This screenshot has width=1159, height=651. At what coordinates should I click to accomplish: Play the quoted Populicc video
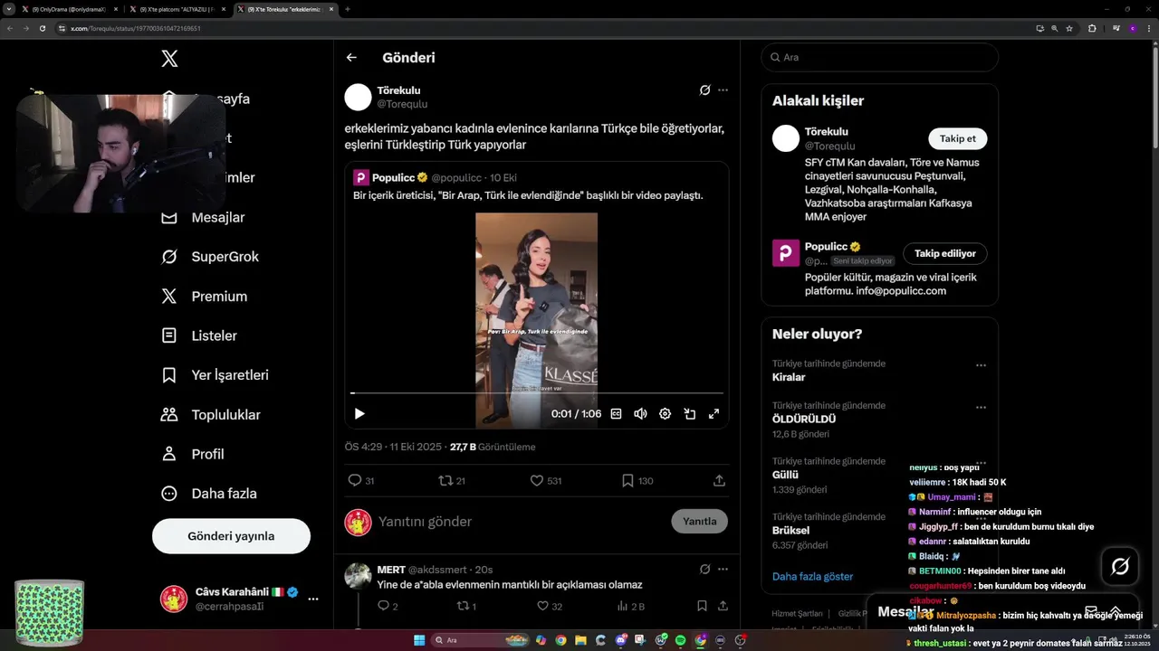point(359,413)
